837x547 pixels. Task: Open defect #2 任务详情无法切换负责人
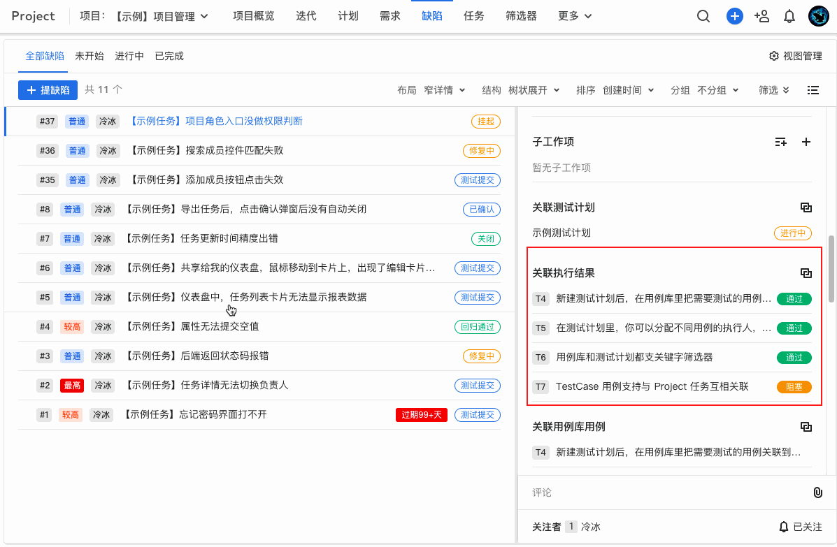(x=206, y=385)
